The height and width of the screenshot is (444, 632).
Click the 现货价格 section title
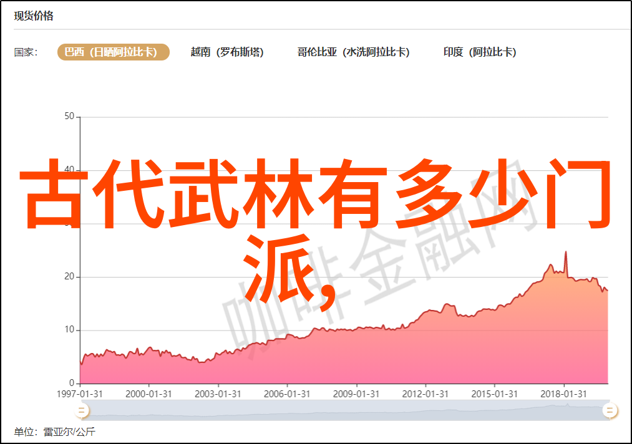click(34, 16)
